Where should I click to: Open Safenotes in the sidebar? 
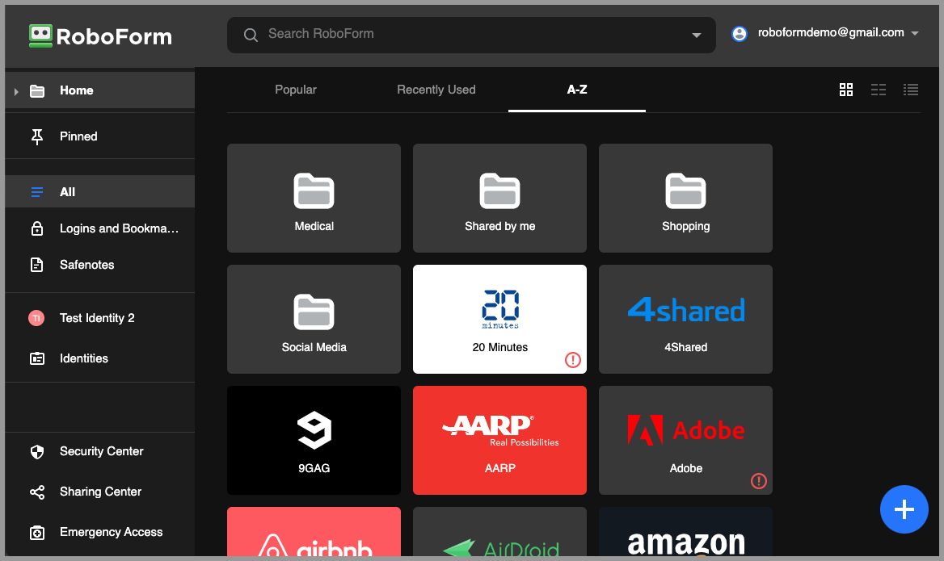tap(100, 265)
